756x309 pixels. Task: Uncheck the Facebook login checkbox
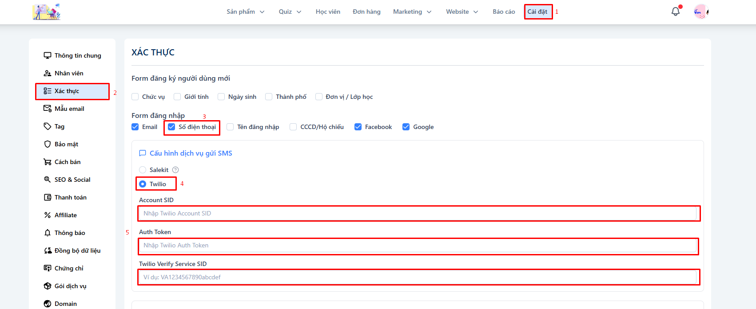358,127
